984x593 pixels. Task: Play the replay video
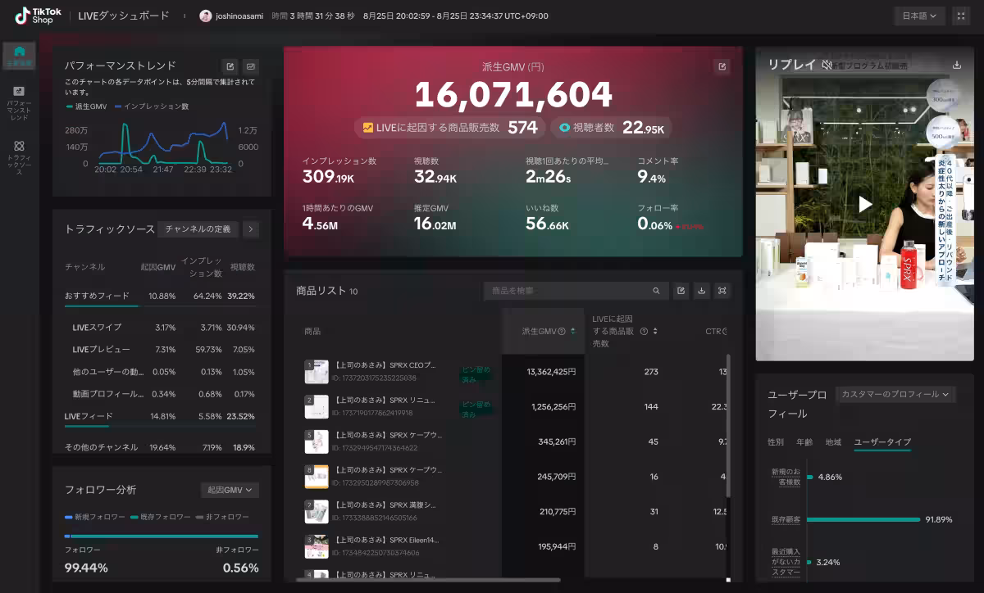[x=865, y=204]
